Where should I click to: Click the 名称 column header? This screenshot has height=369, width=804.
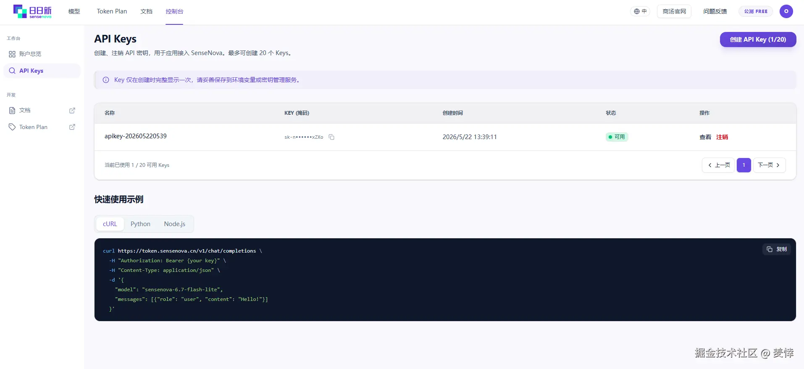point(110,113)
